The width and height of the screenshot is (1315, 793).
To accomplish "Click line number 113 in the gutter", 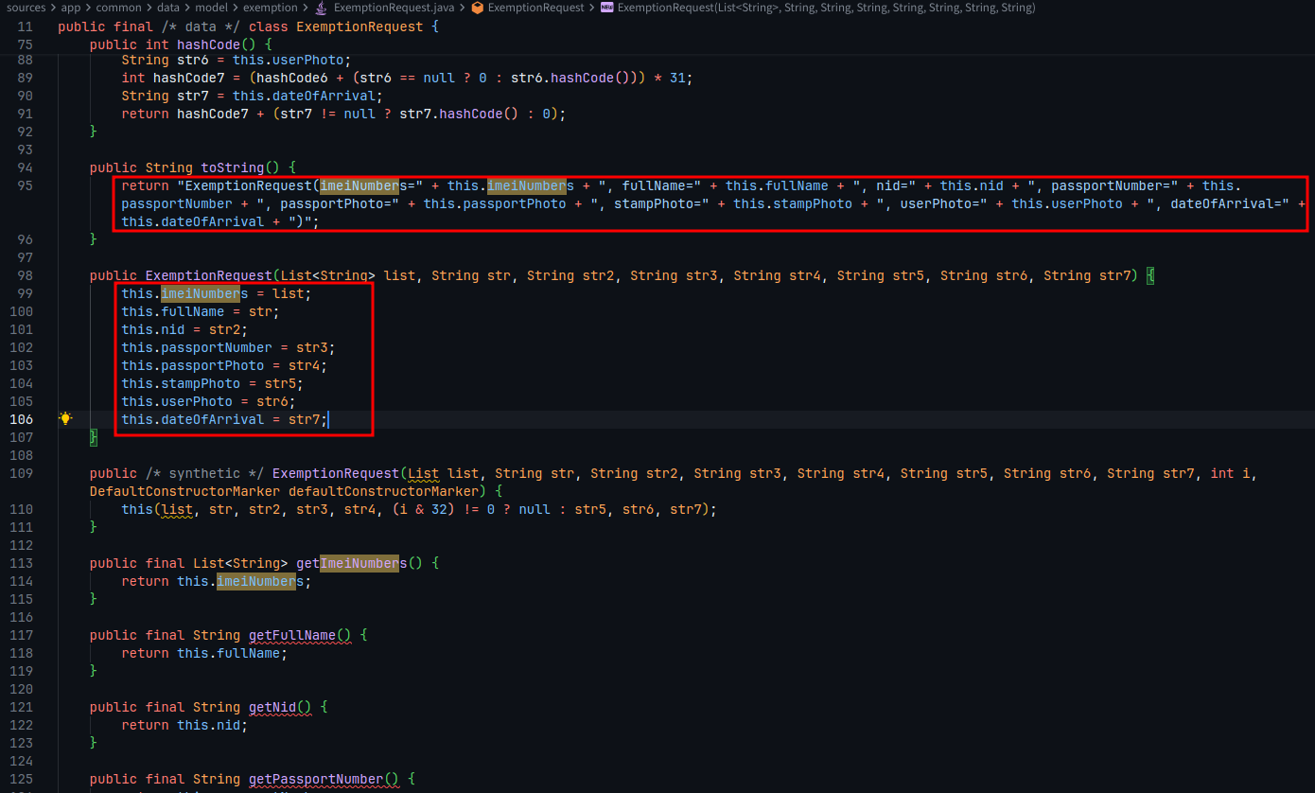I will pos(21,563).
